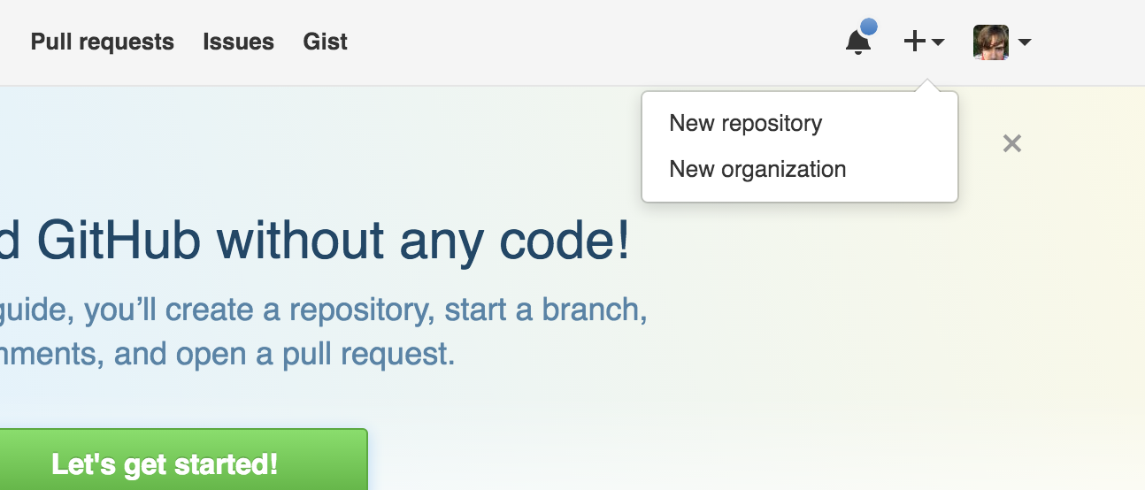
Task: Click the word 'code!' in the headline
Action: click(x=564, y=241)
